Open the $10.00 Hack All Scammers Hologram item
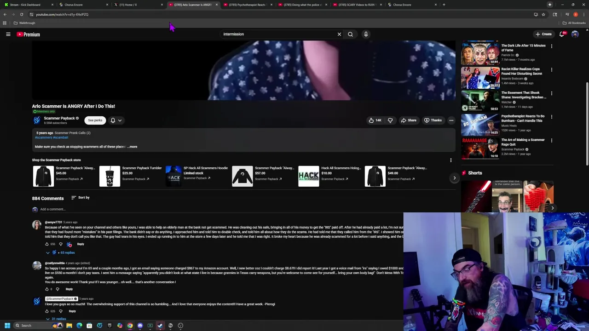 point(329,176)
